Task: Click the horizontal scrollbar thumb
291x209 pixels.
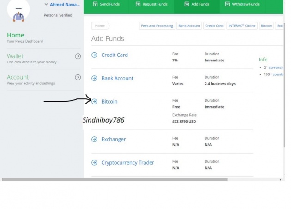Action: coord(115,180)
